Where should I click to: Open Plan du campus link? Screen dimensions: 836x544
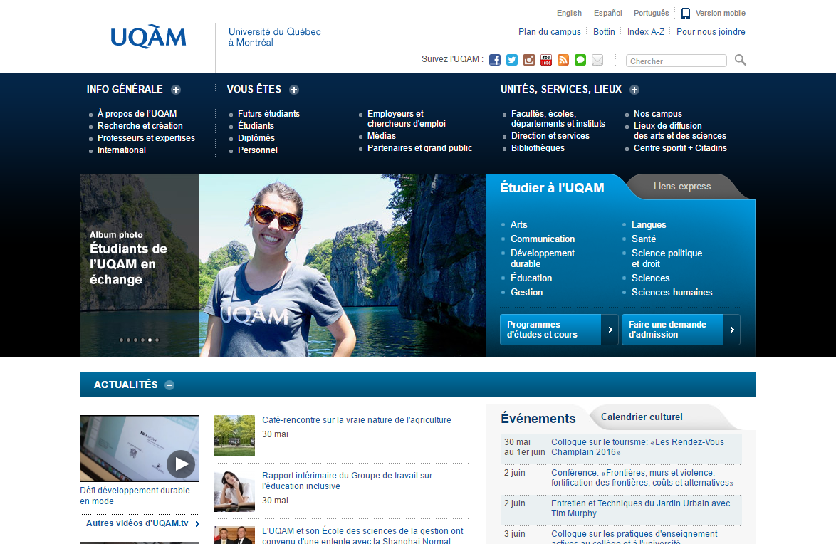click(550, 32)
